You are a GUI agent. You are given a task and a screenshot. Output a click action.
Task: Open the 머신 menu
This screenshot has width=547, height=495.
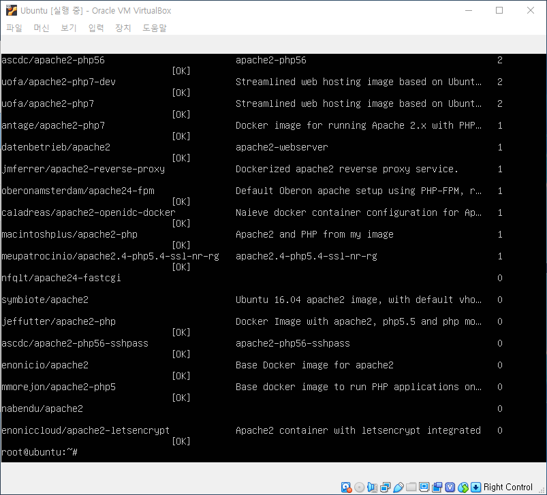tap(42, 28)
